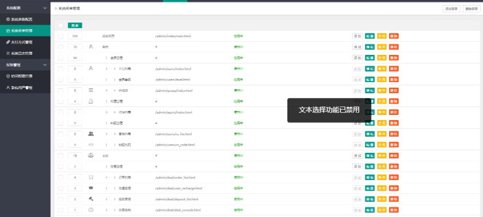Click yellow 禁用 in the /admin/users/index.html row
The height and width of the screenshot is (217, 483).
[382, 69]
